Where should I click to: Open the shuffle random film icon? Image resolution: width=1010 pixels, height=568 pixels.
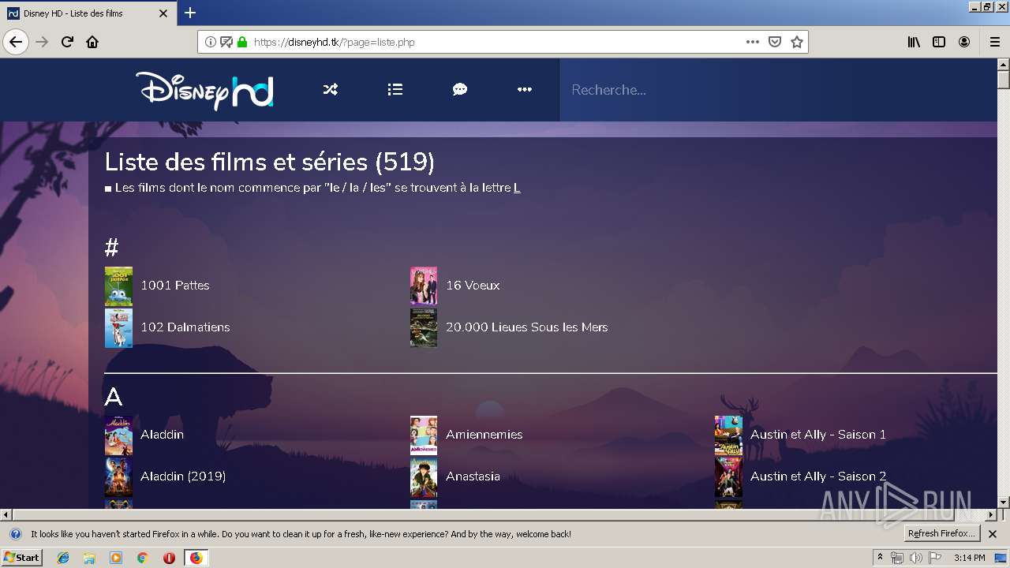(331, 90)
